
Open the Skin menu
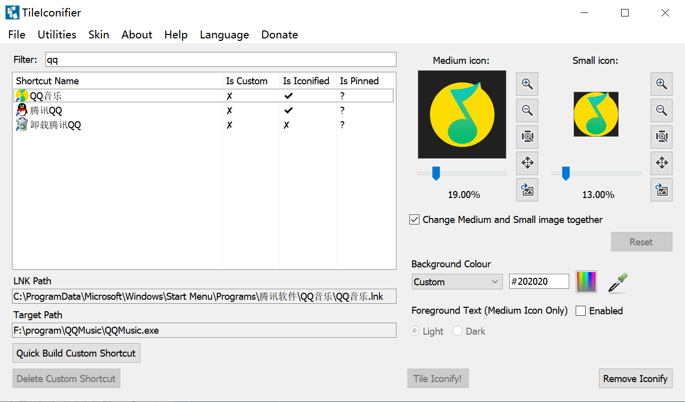pyautogui.click(x=99, y=34)
